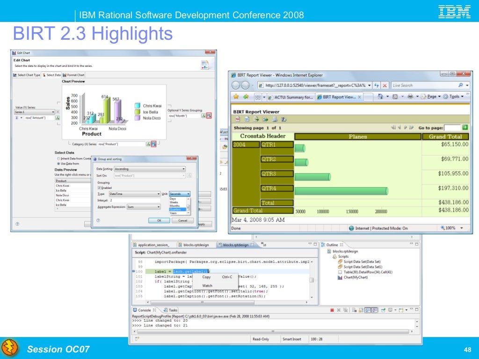Switch to Select Chart Type tab
Viewport: 479px width, 359px height.
27,75
